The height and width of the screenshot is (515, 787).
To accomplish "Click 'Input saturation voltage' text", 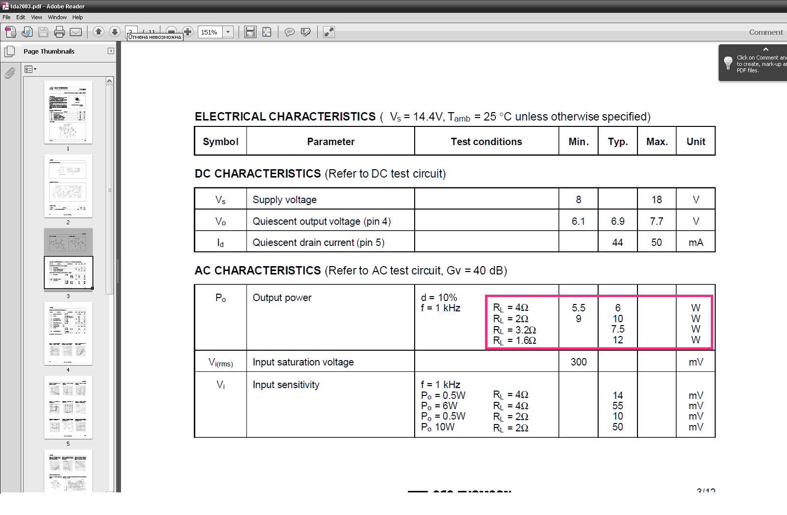I will [303, 362].
